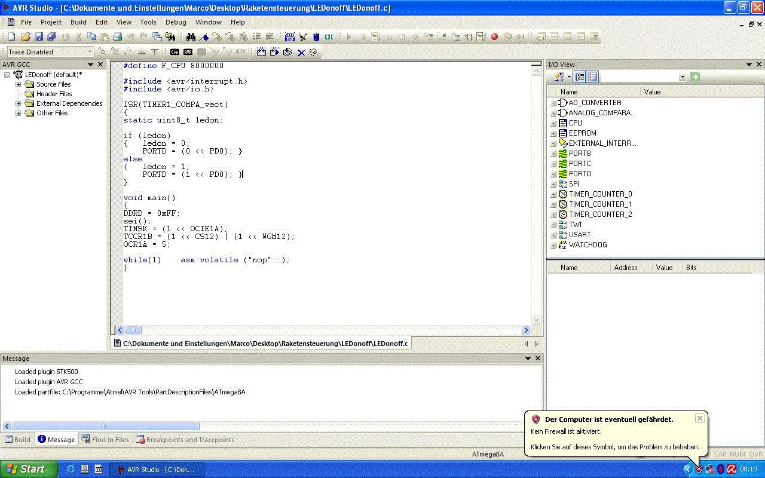Viewport: 765px width, 478px height.
Task: Click the Find binoculars icon
Action: (x=191, y=37)
